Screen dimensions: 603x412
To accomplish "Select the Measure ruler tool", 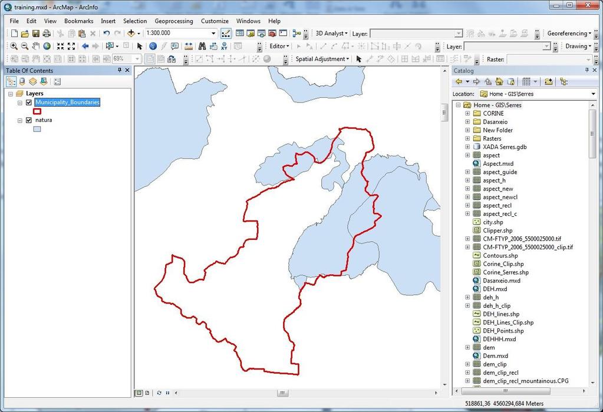I will coord(189,46).
